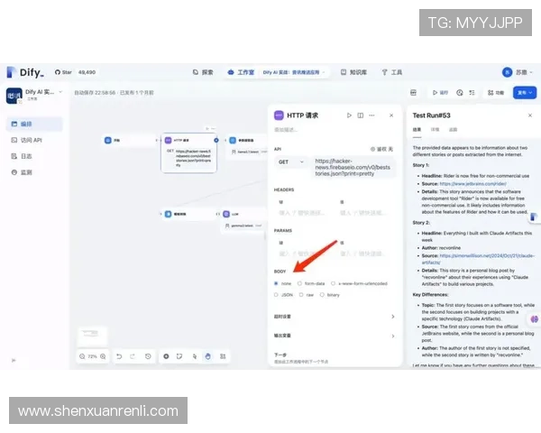
Task: Zoom in the canvas with the plus magnifier
Action: point(103,356)
